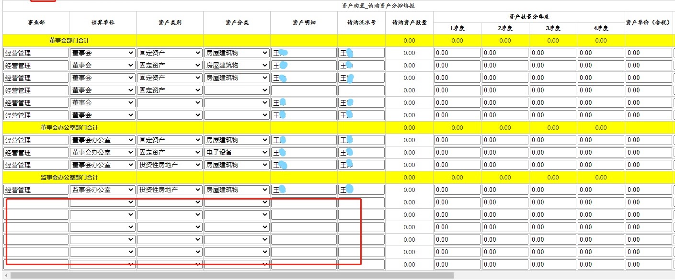Click the 资产数量分季度 group header
This screenshot has height=280, width=675.
pyautogui.click(x=529, y=17)
